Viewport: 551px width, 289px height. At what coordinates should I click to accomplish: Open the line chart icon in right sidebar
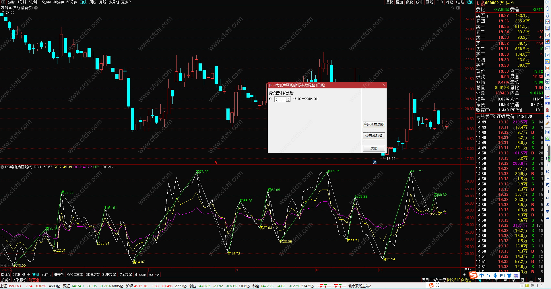(x=547, y=35)
